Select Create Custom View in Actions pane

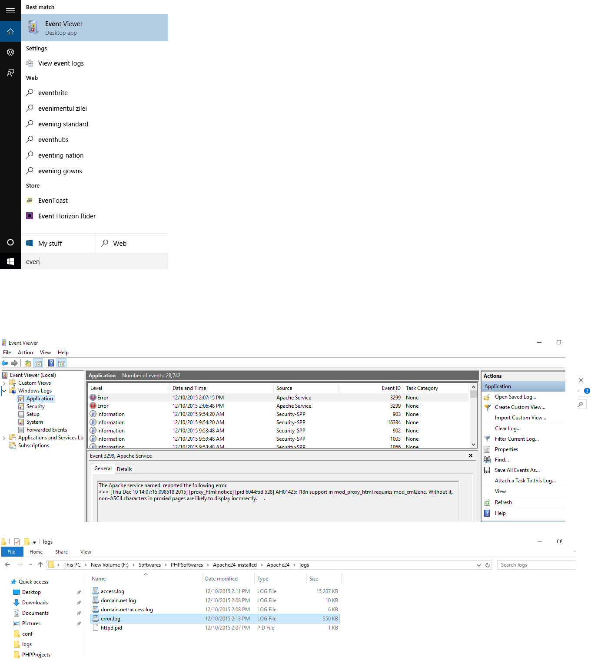click(520, 407)
